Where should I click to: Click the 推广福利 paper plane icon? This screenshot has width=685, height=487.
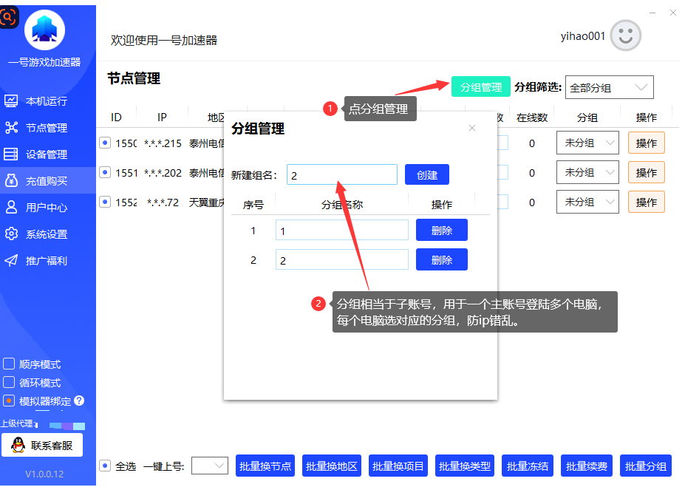(11, 261)
